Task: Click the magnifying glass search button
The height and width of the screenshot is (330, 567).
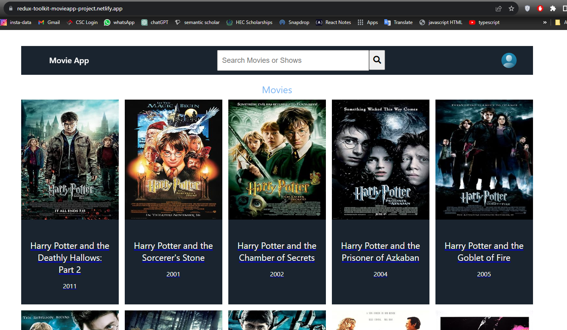Action: 377,60
